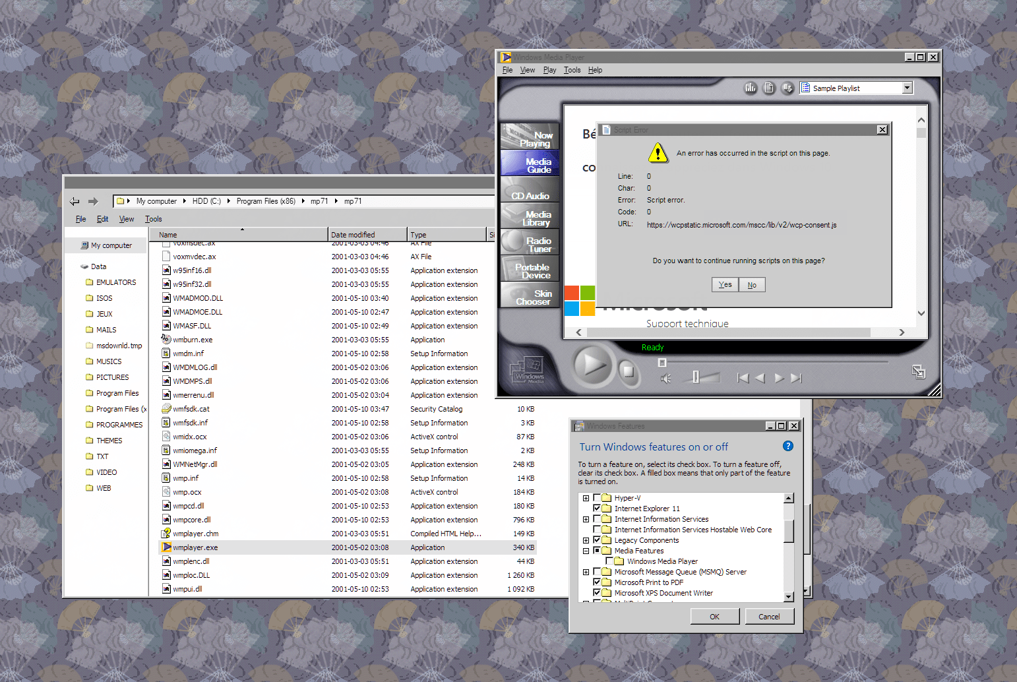
Task: Go forward in the file explorer
Action: click(x=93, y=201)
